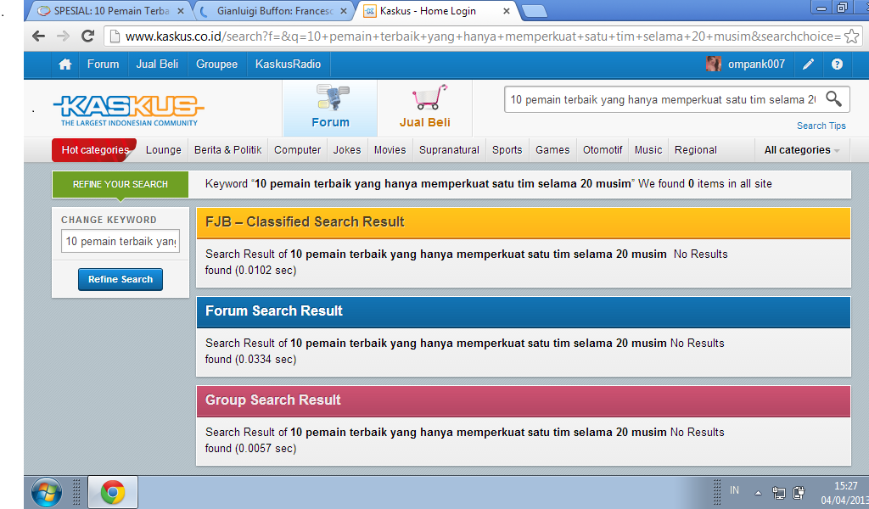Screen dimensions: 869x509
Task: Open the pencil edit icon in top bar
Action: click(x=809, y=64)
